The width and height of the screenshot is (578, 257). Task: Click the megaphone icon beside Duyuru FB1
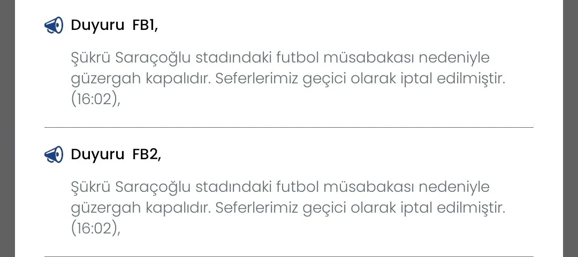tap(54, 25)
